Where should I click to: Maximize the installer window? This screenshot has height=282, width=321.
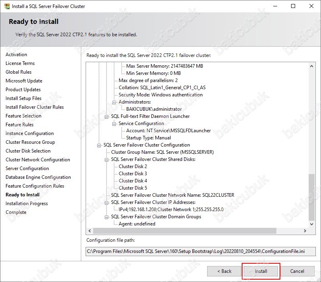coord(293,6)
